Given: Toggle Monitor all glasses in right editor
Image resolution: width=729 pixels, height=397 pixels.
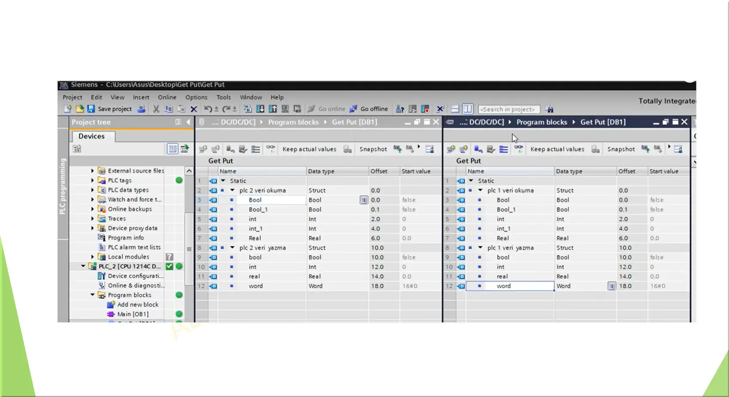Looking at the screenshot, I should [518, 148].
